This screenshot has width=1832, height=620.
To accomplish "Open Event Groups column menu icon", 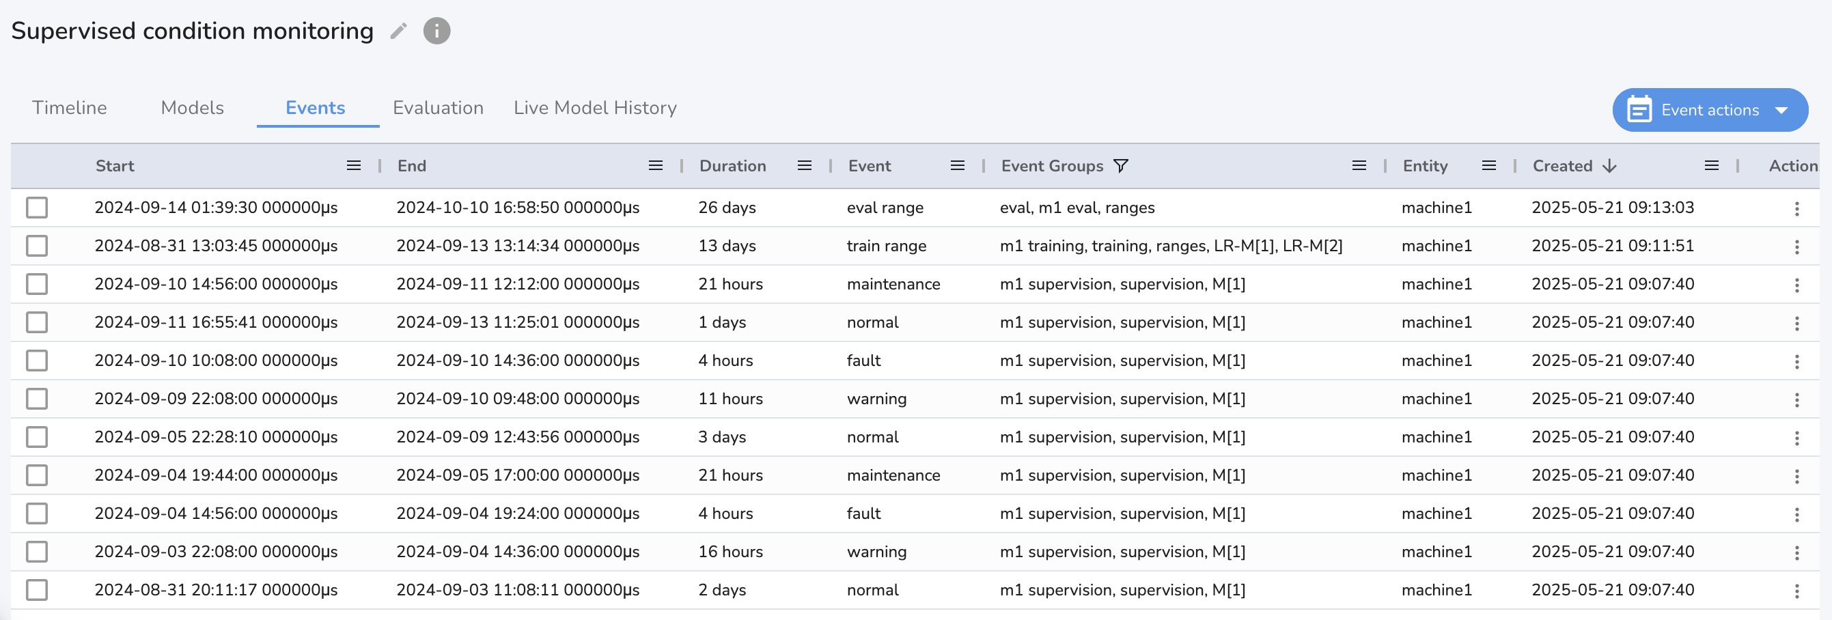I will (x=1359, y=166).
